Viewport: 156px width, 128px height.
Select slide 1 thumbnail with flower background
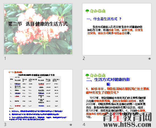(38, 29)
